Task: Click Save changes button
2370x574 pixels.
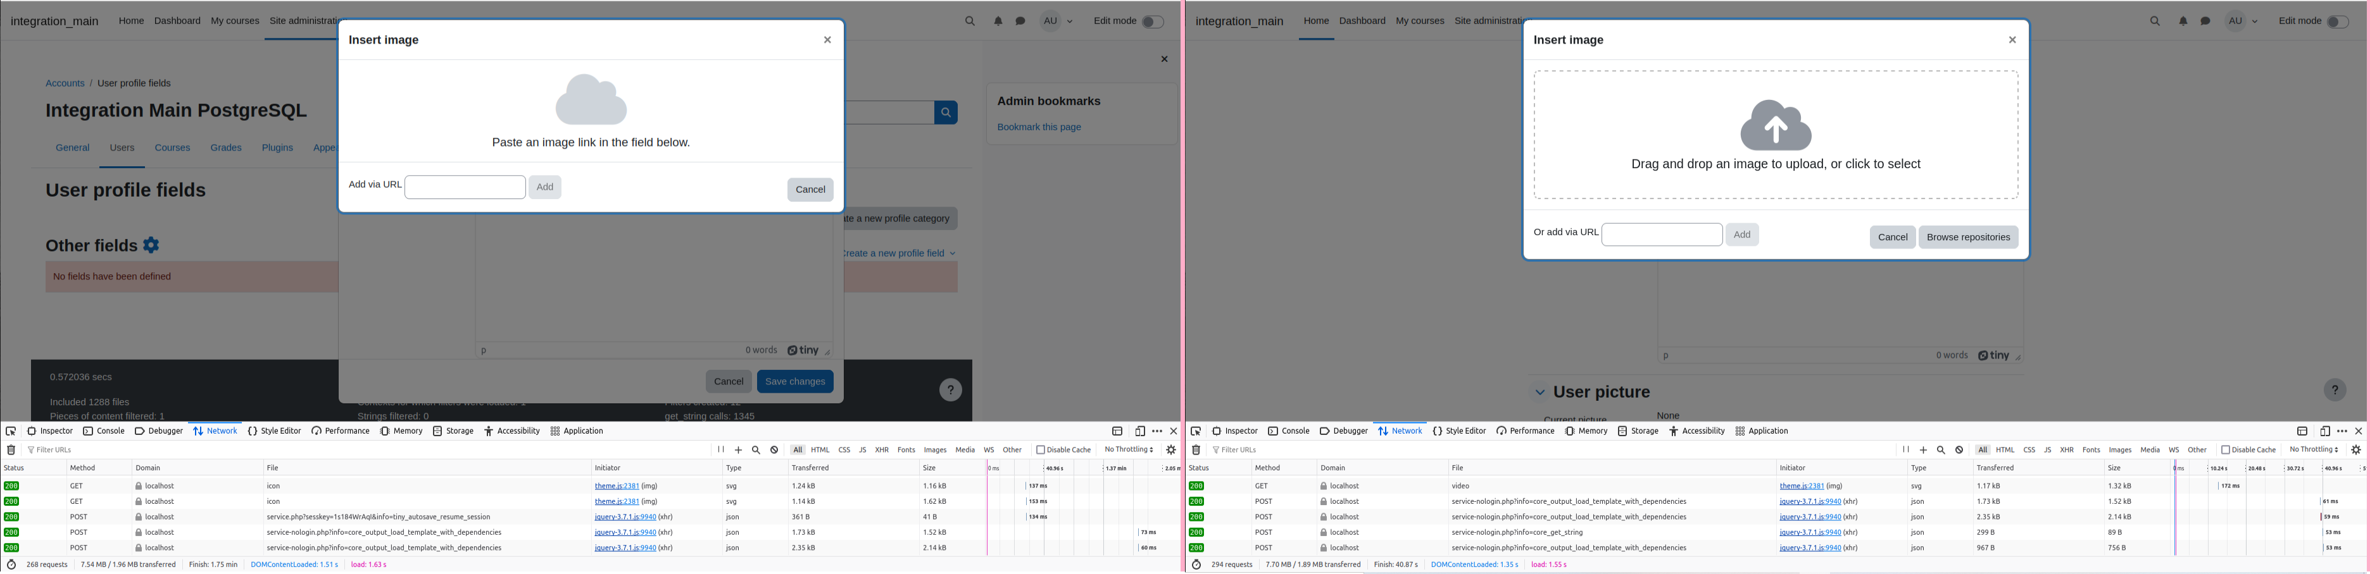Action: pos(795,382)
